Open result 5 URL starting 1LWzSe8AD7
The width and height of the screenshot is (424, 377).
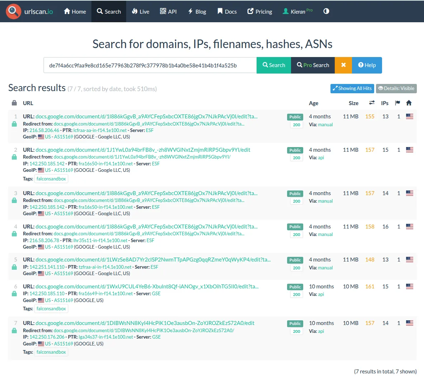[x=153, y=260]
